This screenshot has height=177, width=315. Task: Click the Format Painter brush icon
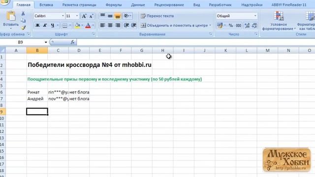[x=23, y=28]
